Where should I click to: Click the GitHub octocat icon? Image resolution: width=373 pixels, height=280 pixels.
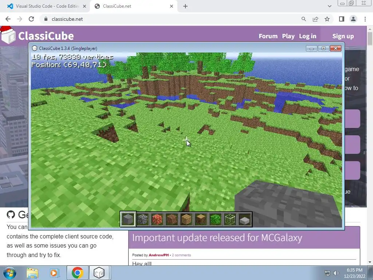[x=11, y=214]
